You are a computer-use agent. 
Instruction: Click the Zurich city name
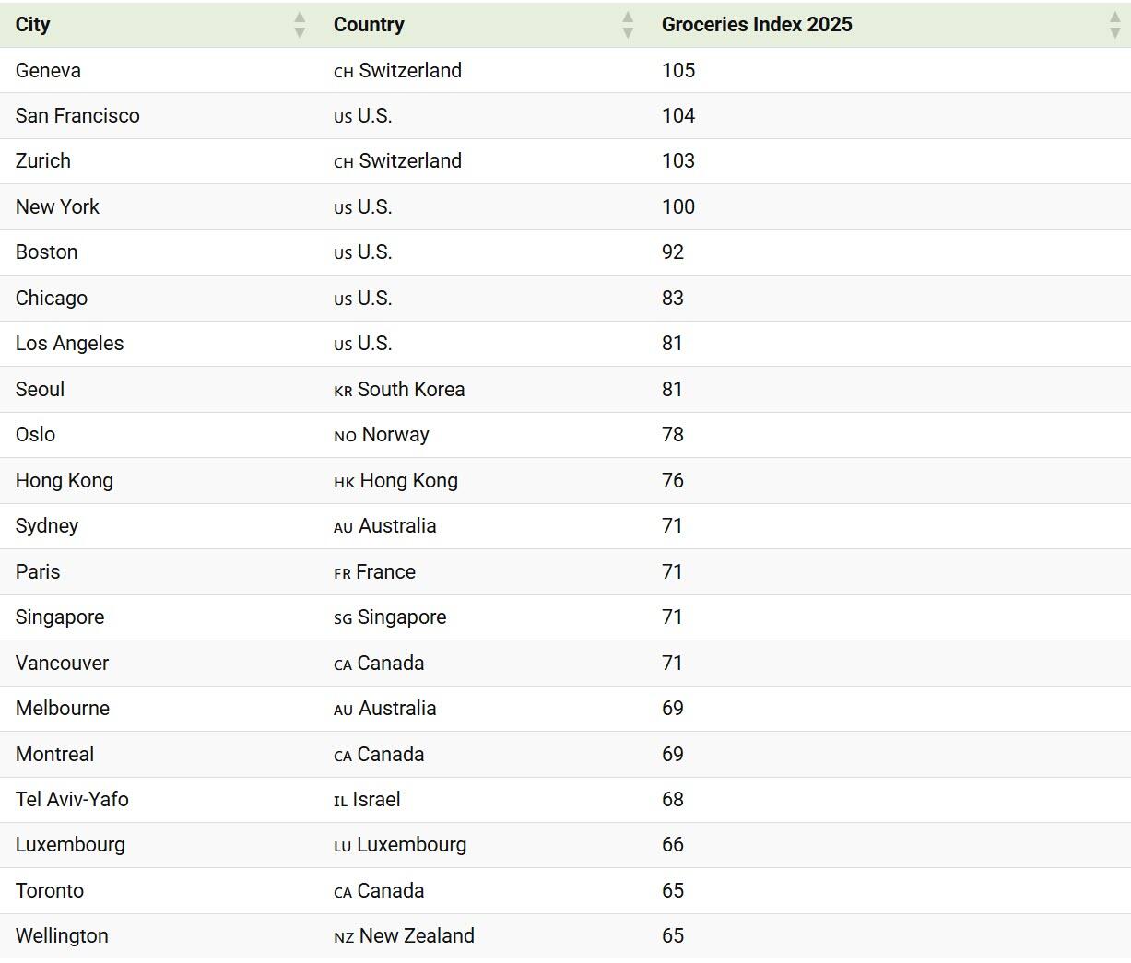pyautogui.click(x=43, y=161)
